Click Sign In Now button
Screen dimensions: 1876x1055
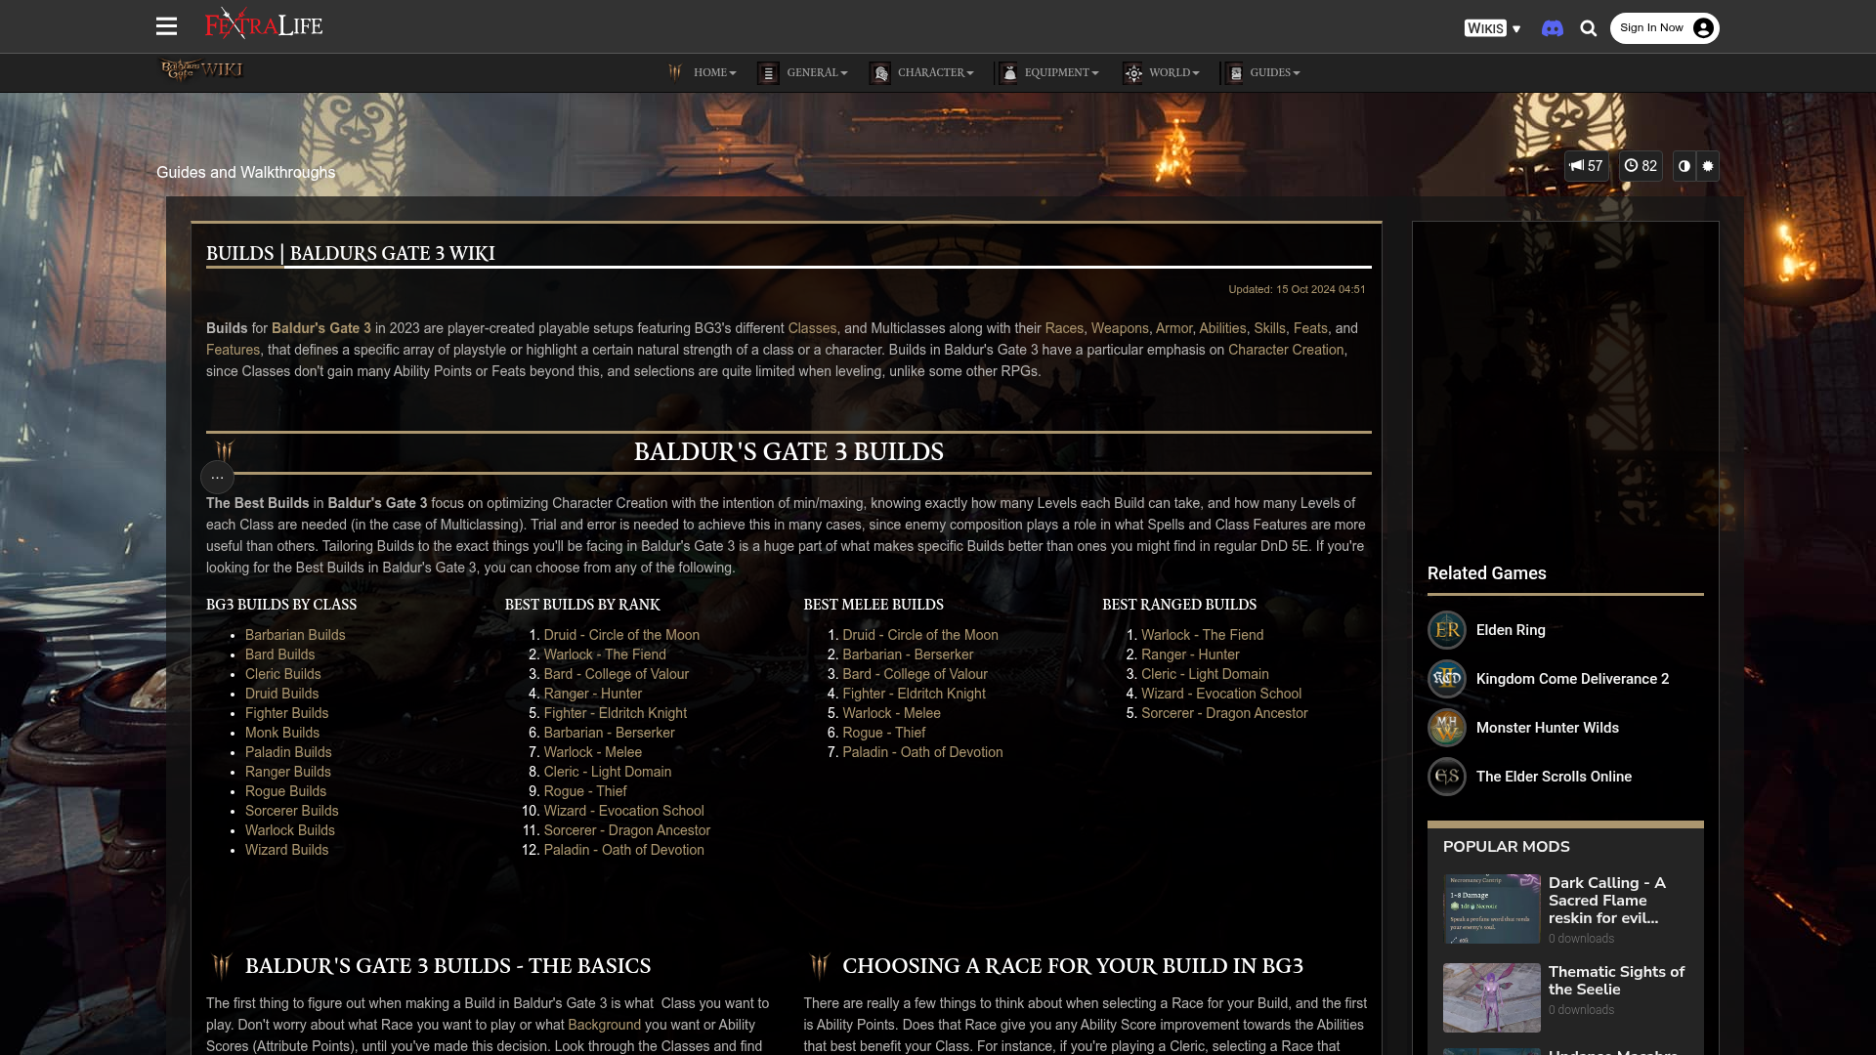[x=1664, y=28]
